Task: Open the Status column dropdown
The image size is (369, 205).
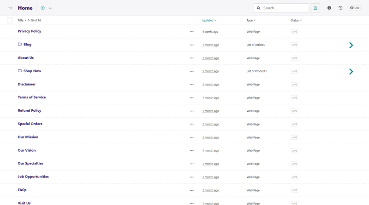Action: tap(296, 20)
